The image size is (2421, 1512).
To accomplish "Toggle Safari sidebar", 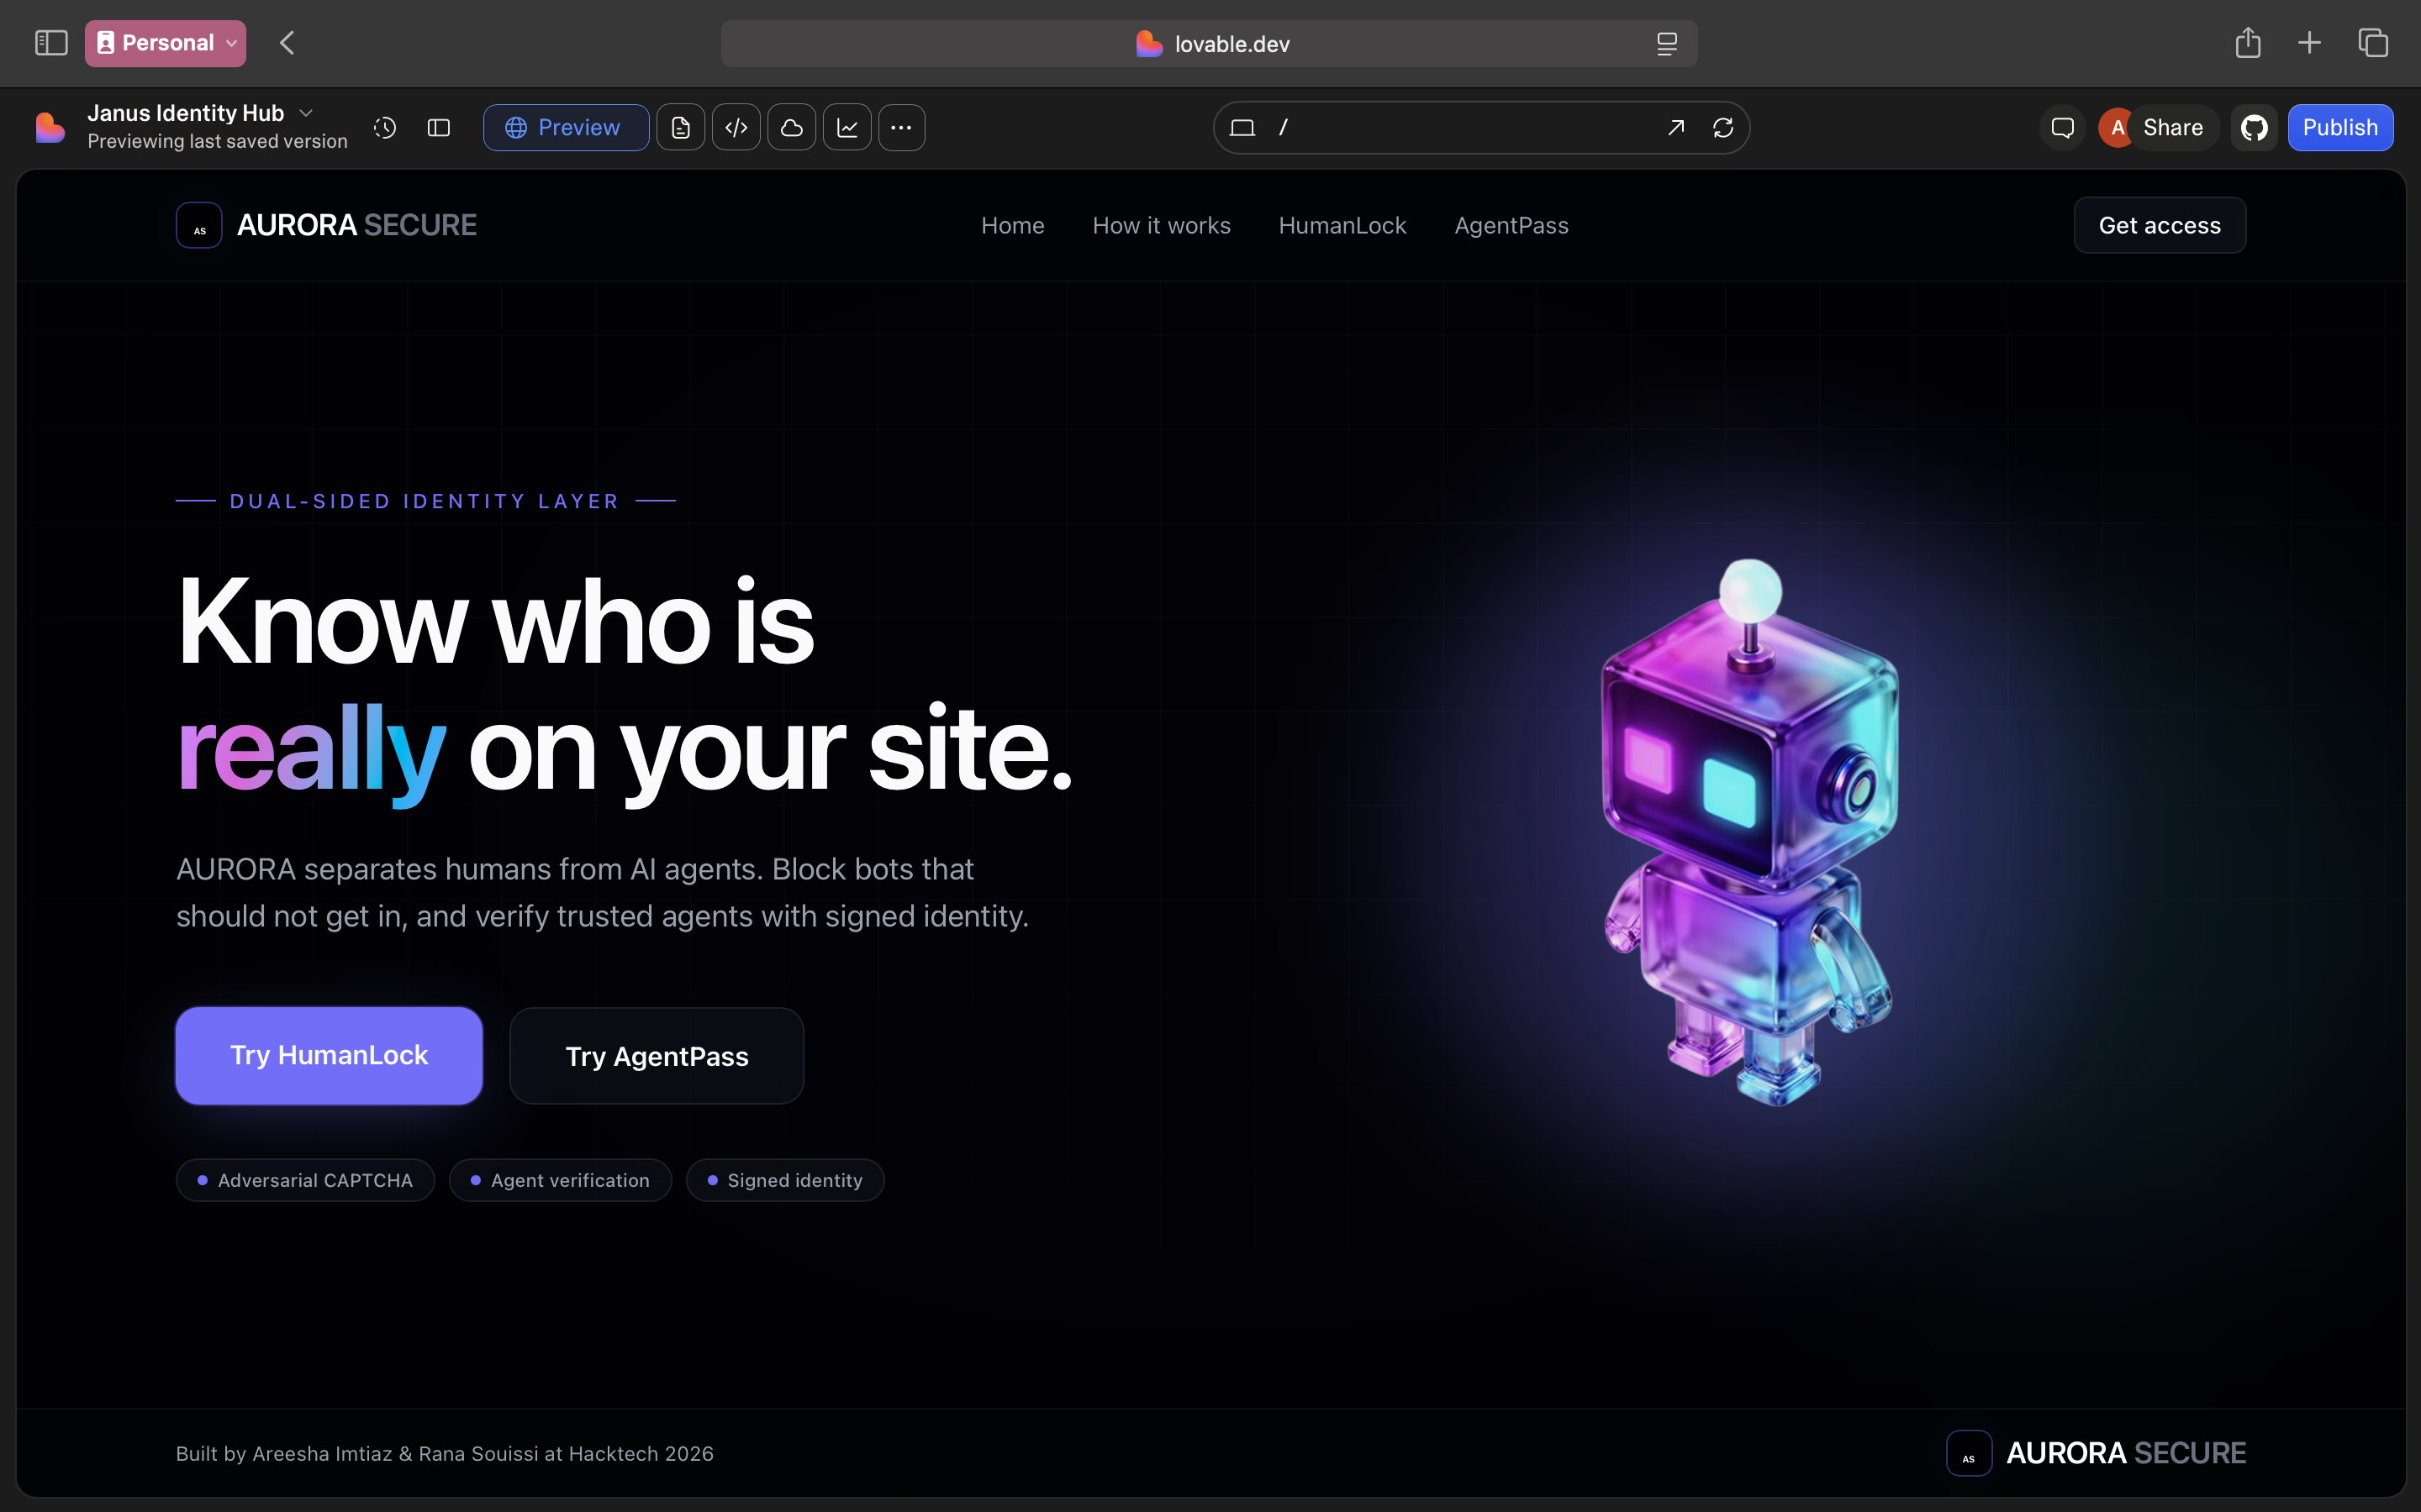I will point(51,43).
